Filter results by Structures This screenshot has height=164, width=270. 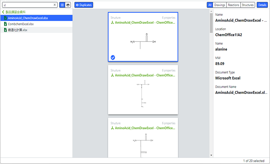248,5
